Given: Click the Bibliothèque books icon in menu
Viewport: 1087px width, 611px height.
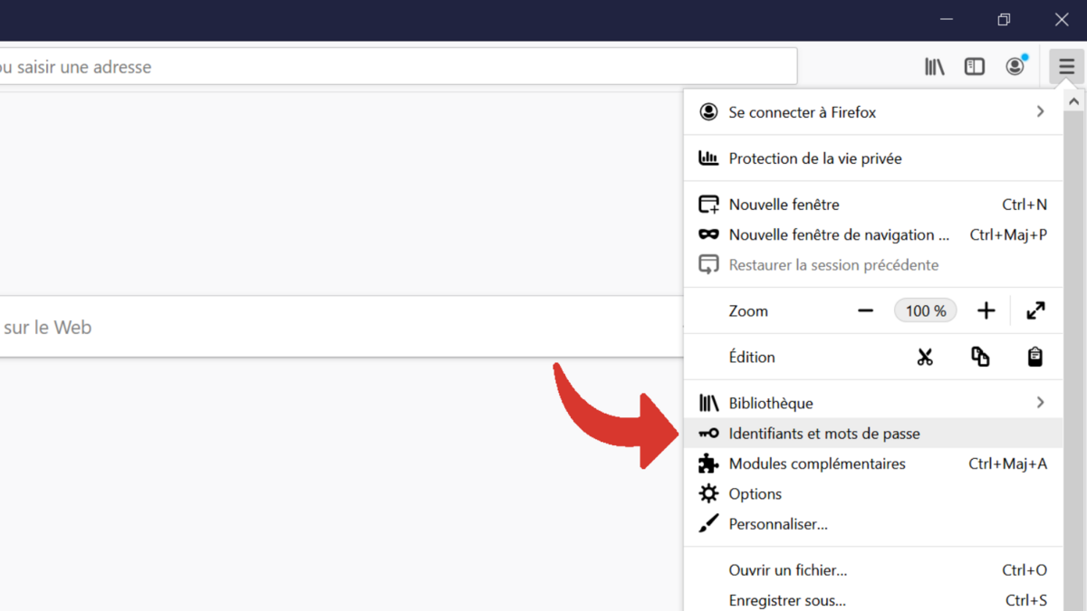Looking at the screenshot, I should pyautogui.click(x=708, y=403).
